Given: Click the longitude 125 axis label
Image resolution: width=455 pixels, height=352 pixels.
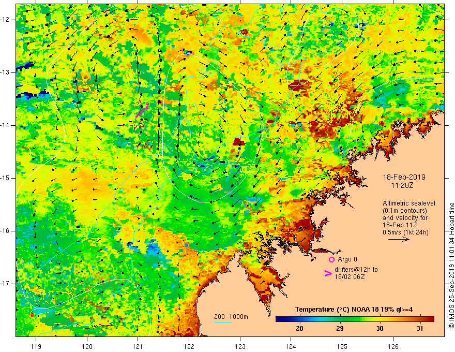Looking at the screenshot, I should coord(342,346).
